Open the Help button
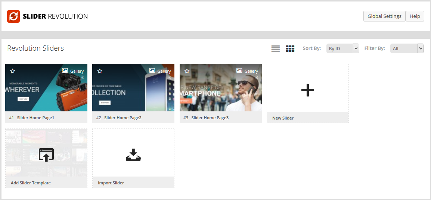Viewport: 431px width, 200px height. [415, 16]
